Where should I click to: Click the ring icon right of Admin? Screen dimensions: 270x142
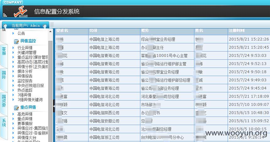pyautogui.click(x=45, y=26)
